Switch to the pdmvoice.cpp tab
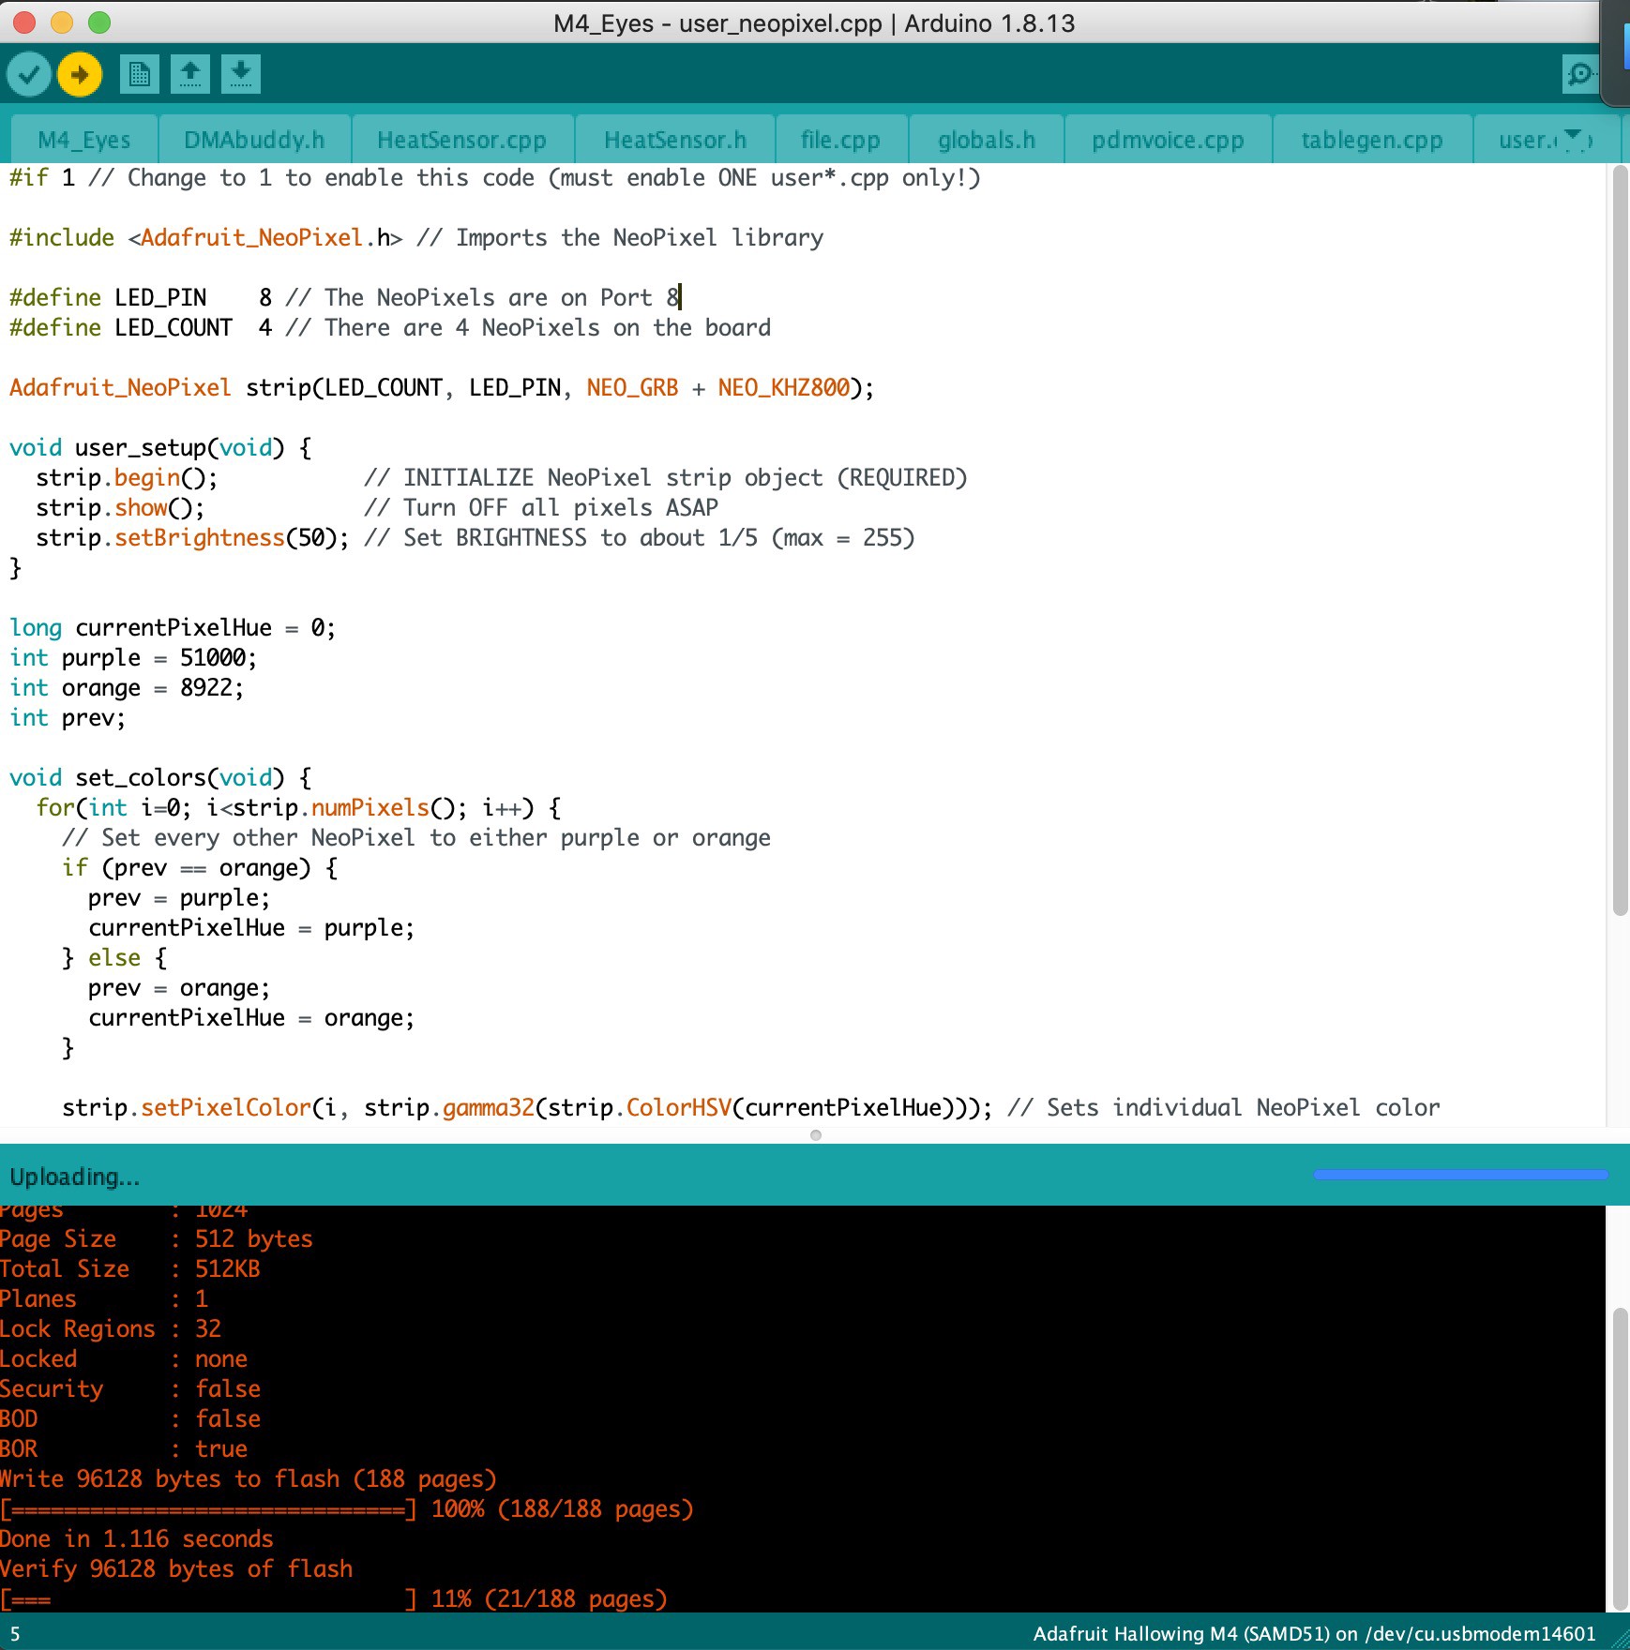Image resolution: width=1630 pixels, height=1650 pixels. (1168, 141)
